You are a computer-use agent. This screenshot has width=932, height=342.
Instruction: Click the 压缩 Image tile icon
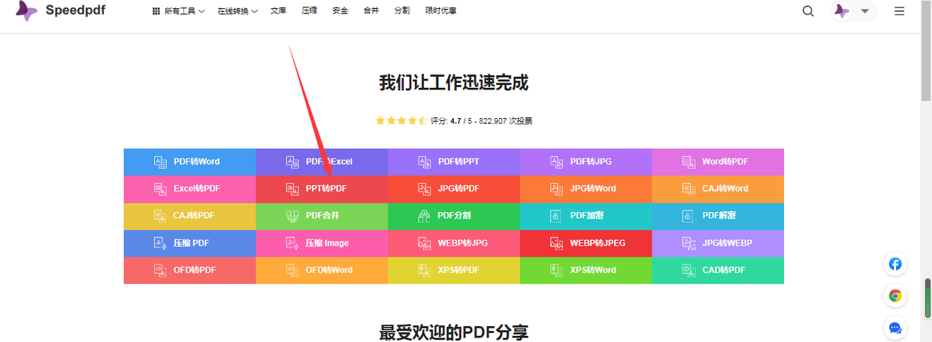click(x=292, y=243)
